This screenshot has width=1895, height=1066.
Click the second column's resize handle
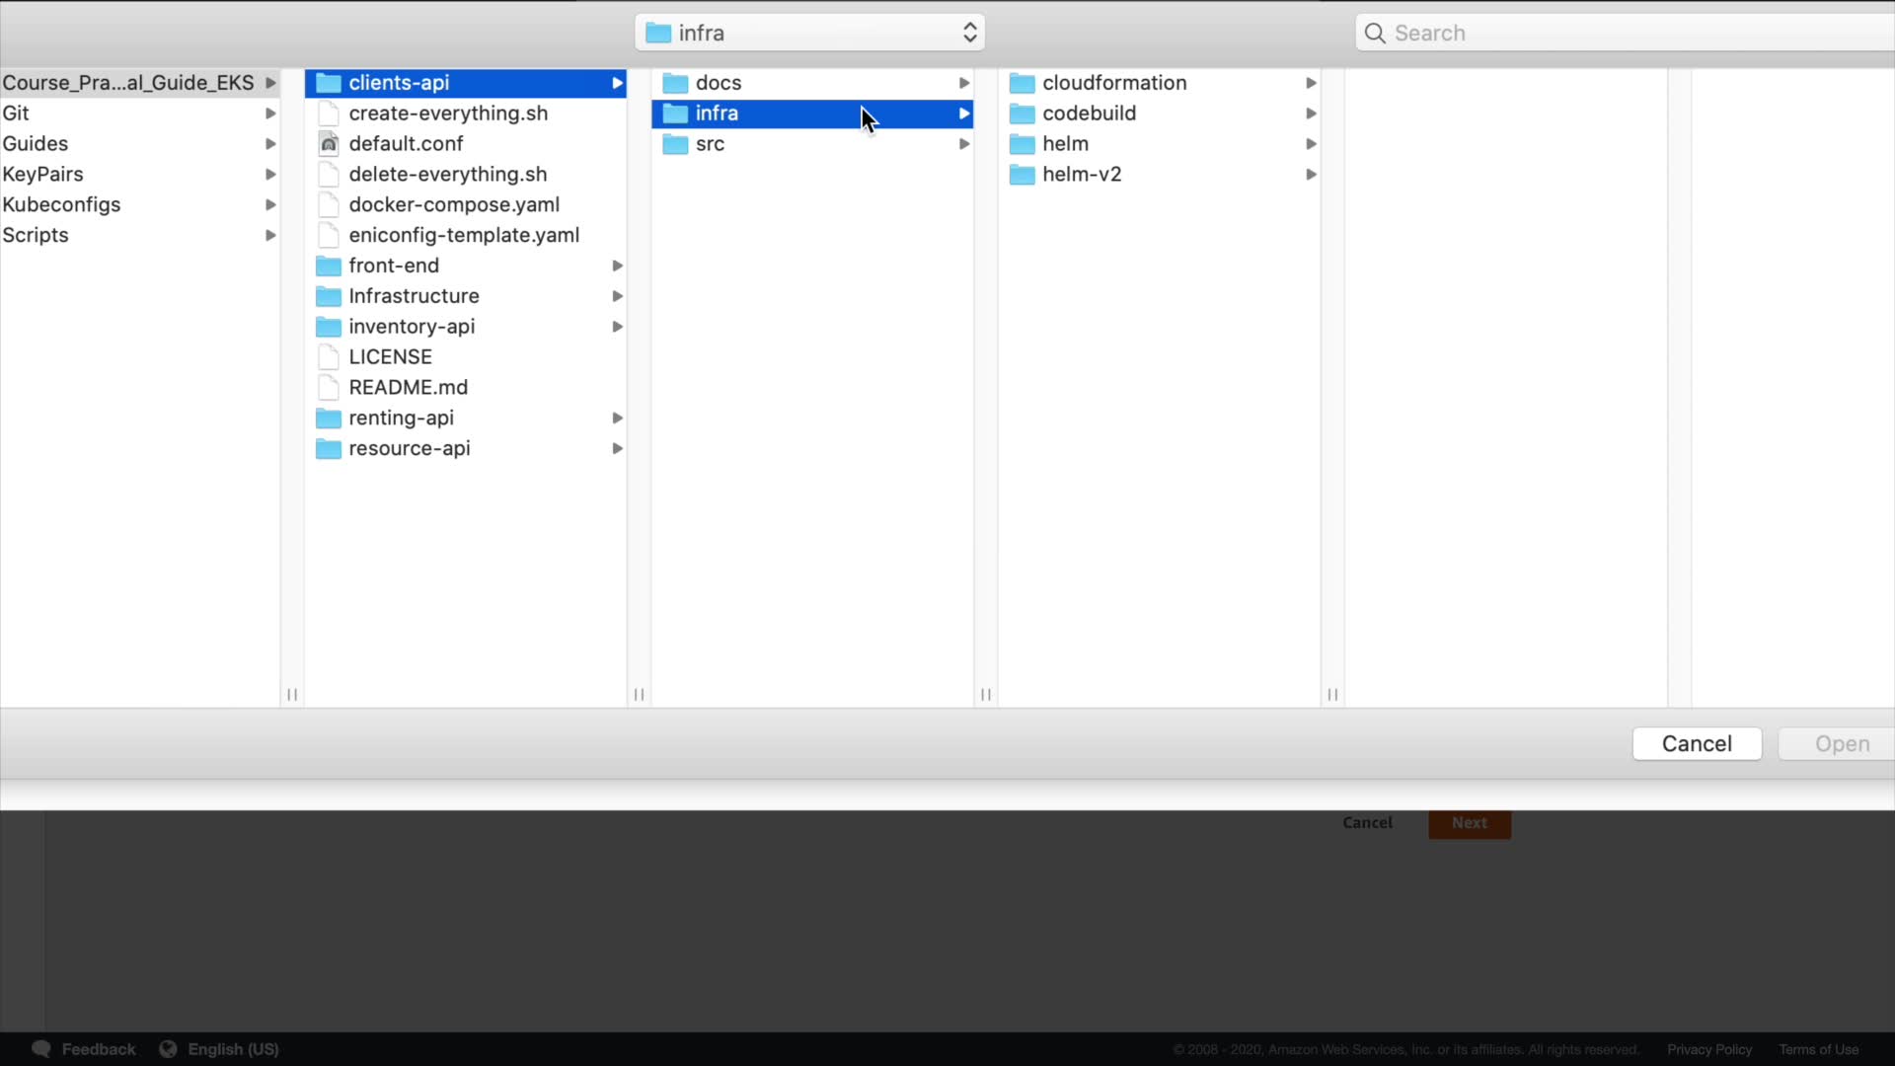tap(639, 695)
